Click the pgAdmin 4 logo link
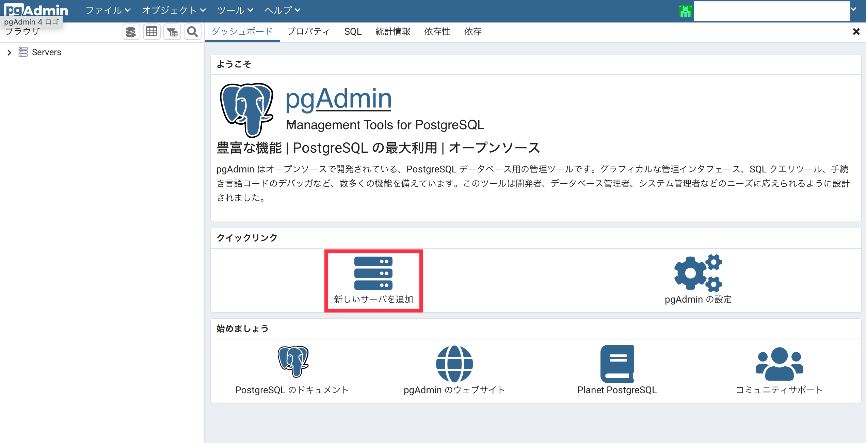This screenshot has height=443, width=866. click(x=36, y=10)
